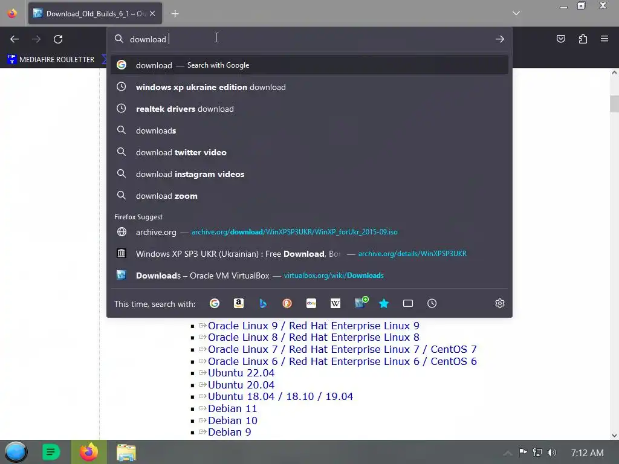This screenshot has width=619, height=464.
Task: Go back using the back arrow button
Action: (x=15, y=39)
